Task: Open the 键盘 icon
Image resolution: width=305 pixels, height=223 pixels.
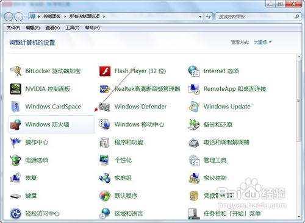Action: pyautogui.click(x=16, y=196)
